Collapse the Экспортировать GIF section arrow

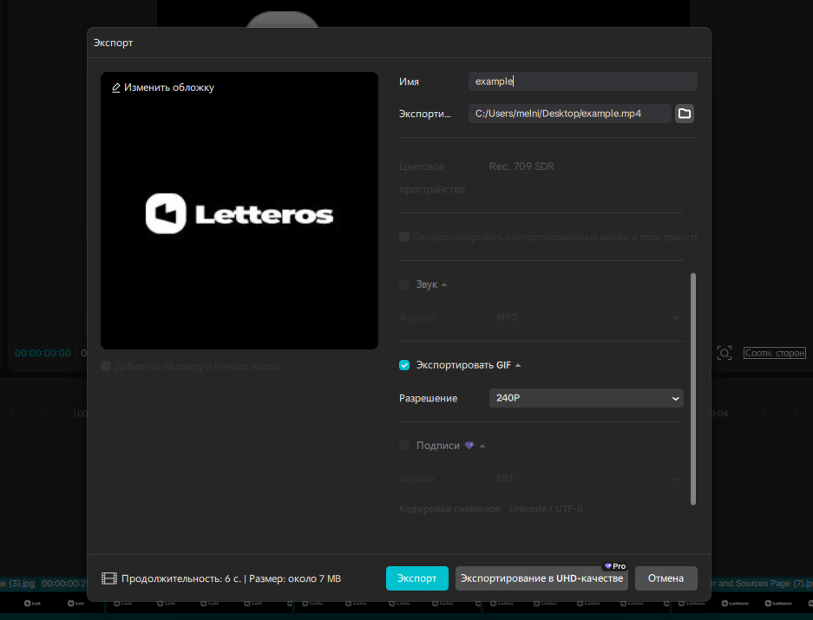(518, 365)
